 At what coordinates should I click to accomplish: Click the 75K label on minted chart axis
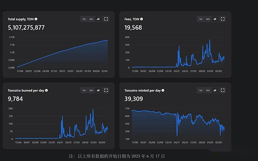pyautogui.click(x=127, y=108)
